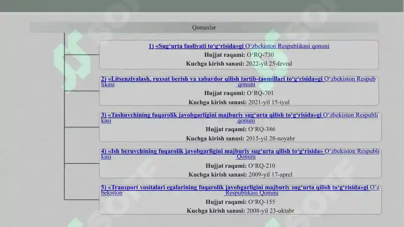The width and height of the screenshot is (404, 227).
Task: Select document number O‘RQ-730
Action: [x=260, y=55]
